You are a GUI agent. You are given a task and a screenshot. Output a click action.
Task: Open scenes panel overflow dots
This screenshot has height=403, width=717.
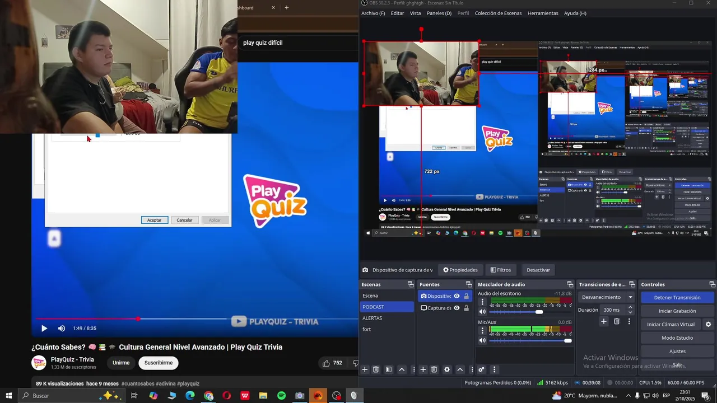pyautogui.click(x=414, y=369)
